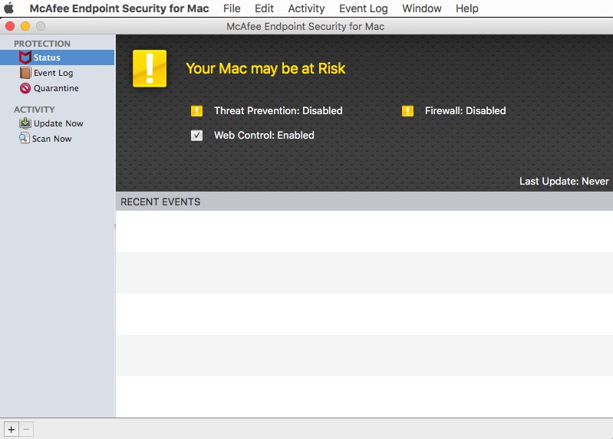Click Your Mac may be at Risk heading
Viewport: 613px width, 439px height.
pyautogui.click(x=266, y=68)
